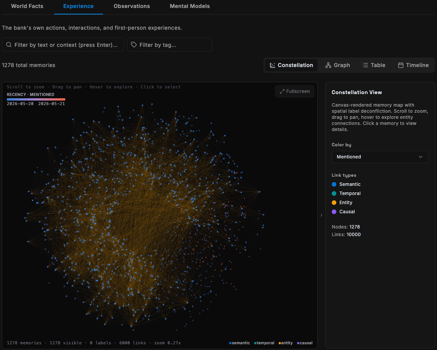Switch to the Observations tab
The width and height of the screenshot is (437, 350).
pos(132,6)
